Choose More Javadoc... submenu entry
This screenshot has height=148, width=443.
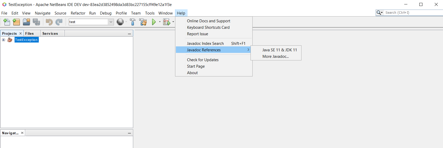point(276,56)
